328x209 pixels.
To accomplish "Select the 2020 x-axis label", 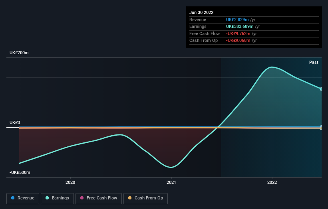I will pos(70,182).
